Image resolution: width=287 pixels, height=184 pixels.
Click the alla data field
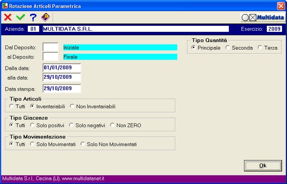62,77
